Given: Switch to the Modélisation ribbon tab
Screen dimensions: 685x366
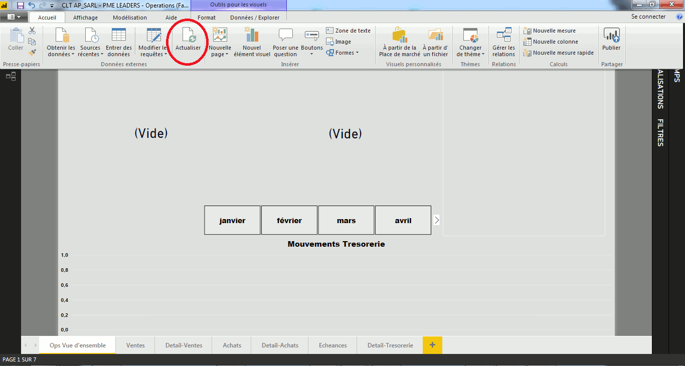Looking at the screenshot, I should coord(130,17).
